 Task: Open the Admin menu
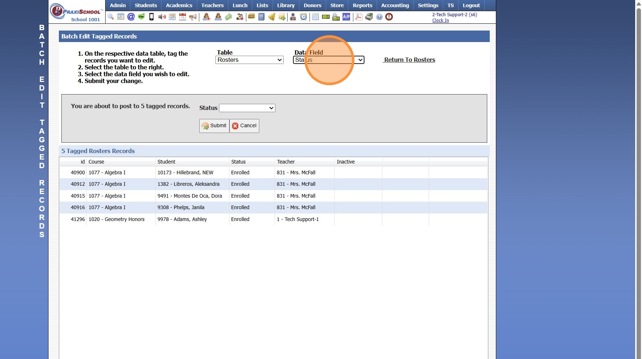(x=118, y=5)
